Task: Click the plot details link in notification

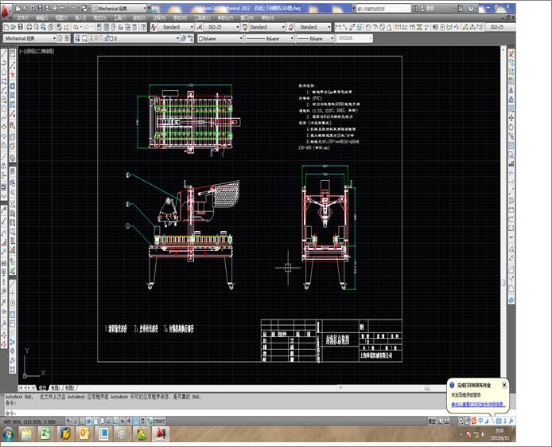Action: pos(477,405)
